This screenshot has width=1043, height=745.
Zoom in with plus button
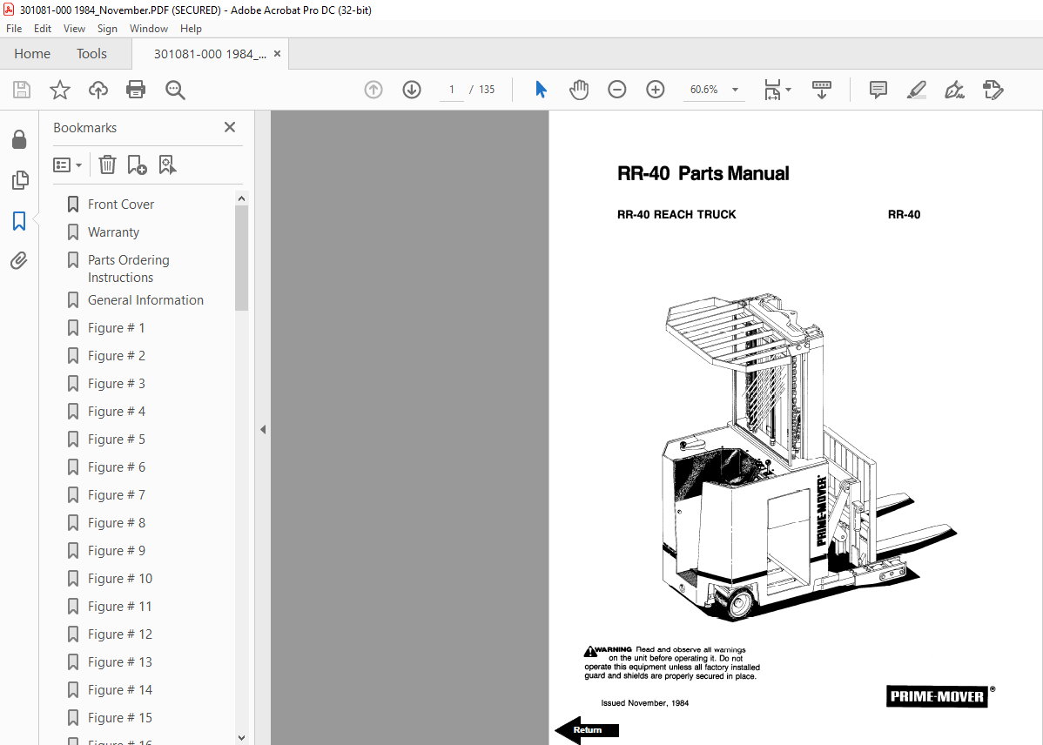(656, 90)
